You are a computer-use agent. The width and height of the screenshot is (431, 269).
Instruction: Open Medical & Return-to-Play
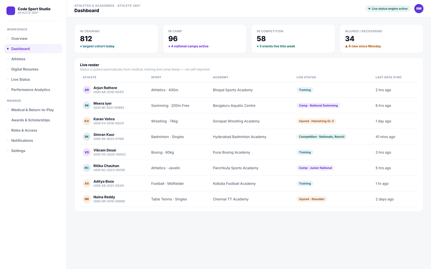(x=33, y=110)
